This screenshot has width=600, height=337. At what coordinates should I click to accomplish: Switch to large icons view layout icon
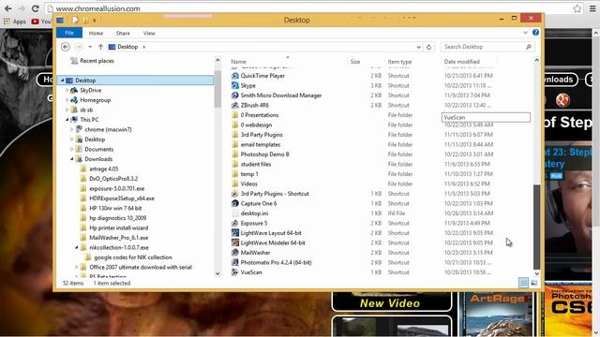coord(533,283)
